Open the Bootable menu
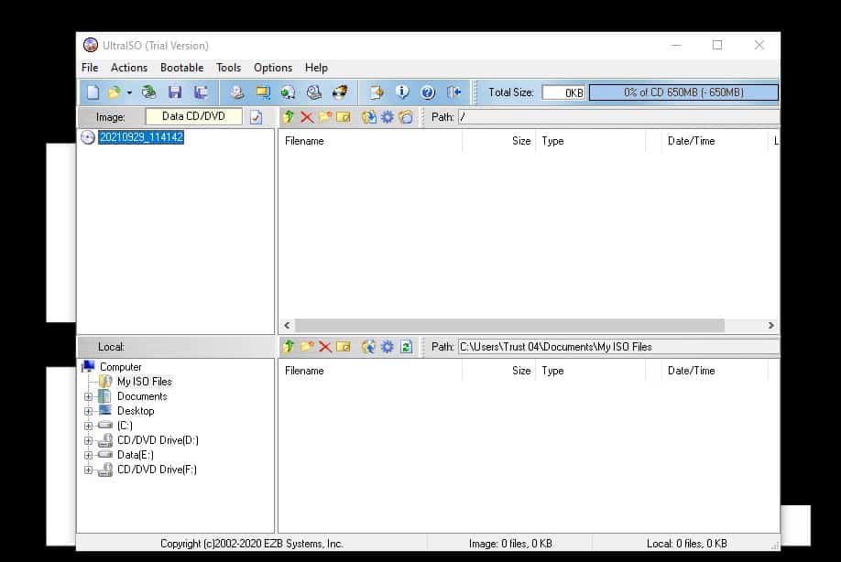Screen dimensions: 841x562 click(181, 68)
